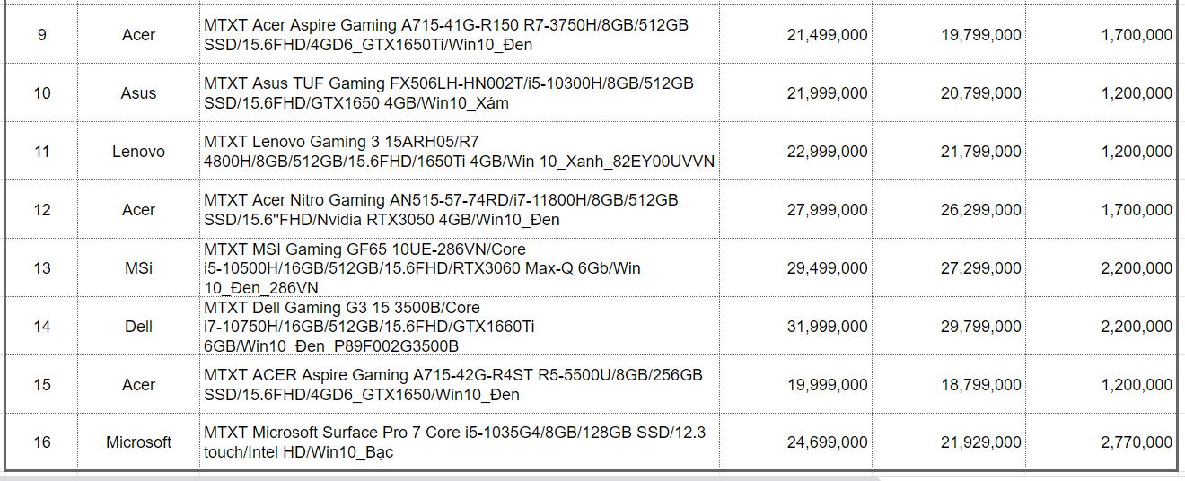Select the Asus brand cell in row 10
Screen dimensions: 1185x481
coord(138,92)
